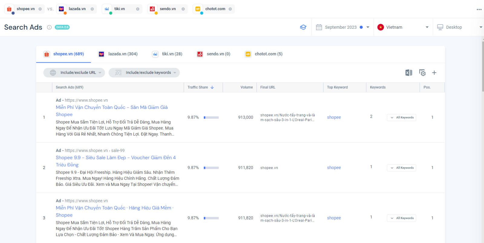484x243 pixels.
Task: Click the Traffic Share sort arrow
Action: click(212, 87)
